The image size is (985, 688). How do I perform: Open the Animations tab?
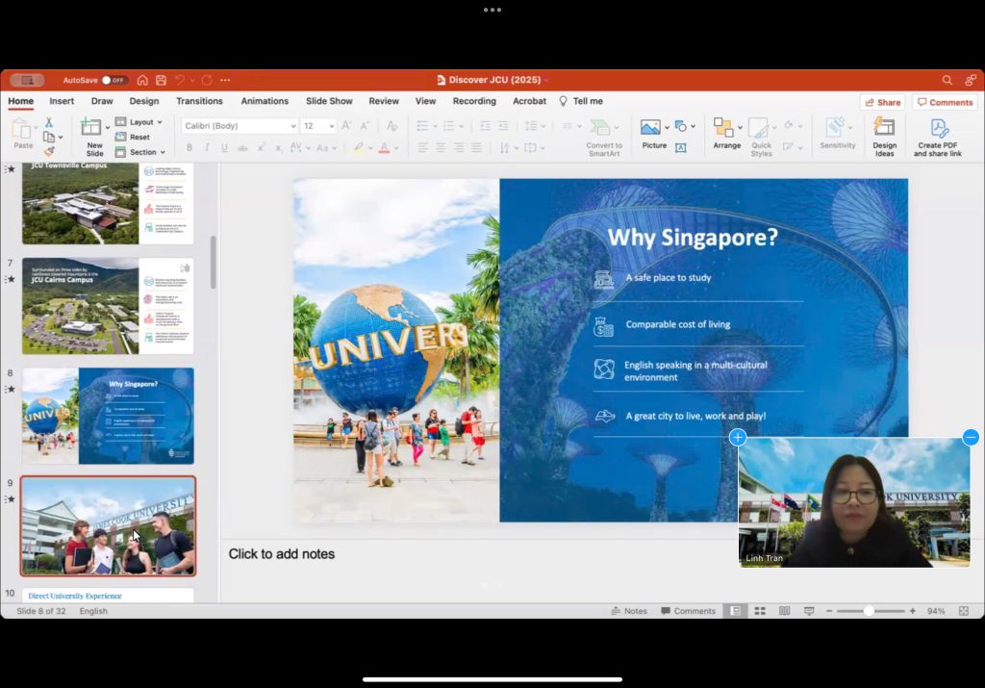[265, 101]
